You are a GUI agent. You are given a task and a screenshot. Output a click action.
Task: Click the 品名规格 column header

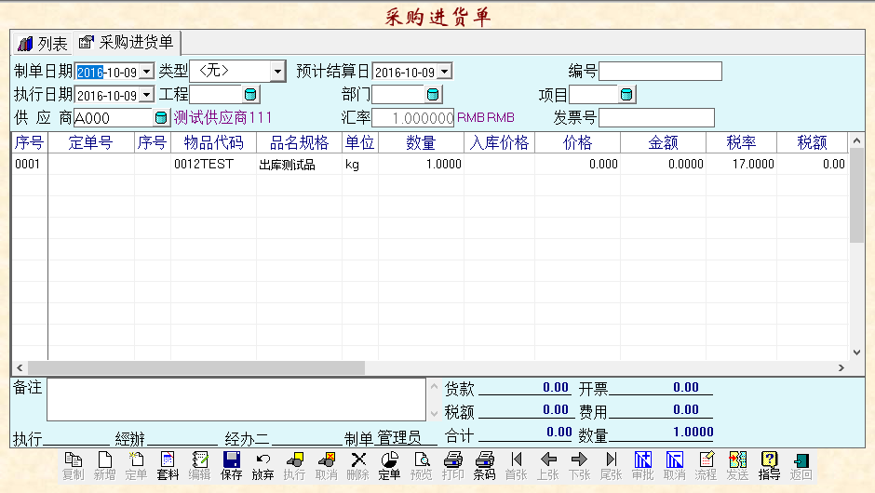click(299, 142)
